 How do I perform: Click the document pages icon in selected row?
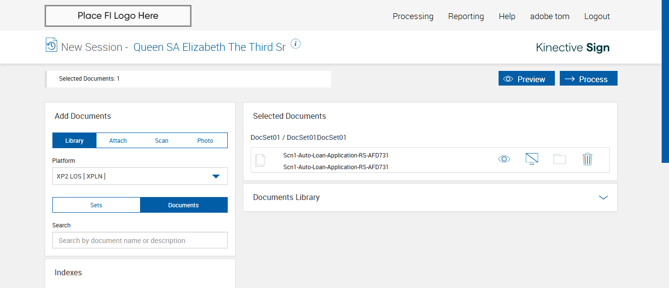pos(260,160)
